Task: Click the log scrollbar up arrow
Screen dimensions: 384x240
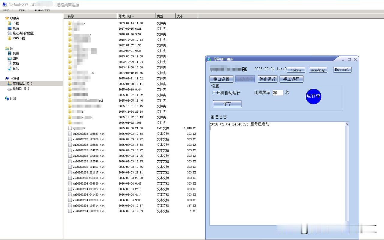Action: 347,124
